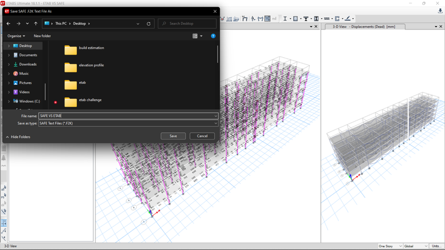Image resolution: width=445 pixels, height=250 pixels.
Task: Expand the Downloads tree node
Action: 9,64
